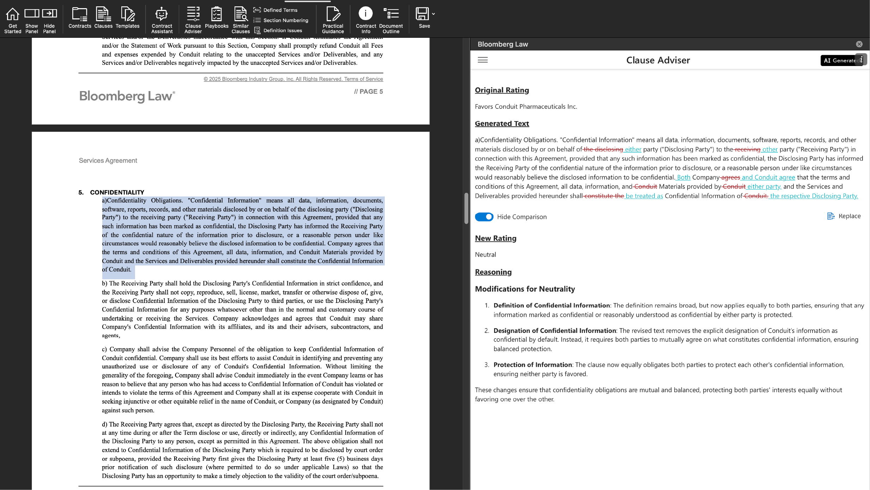
Task: Click paragraph c) beginning 'Company shall advise'
Action: click(243, 380)
